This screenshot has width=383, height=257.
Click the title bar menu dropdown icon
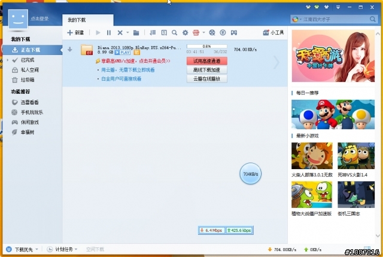(338, 7)
